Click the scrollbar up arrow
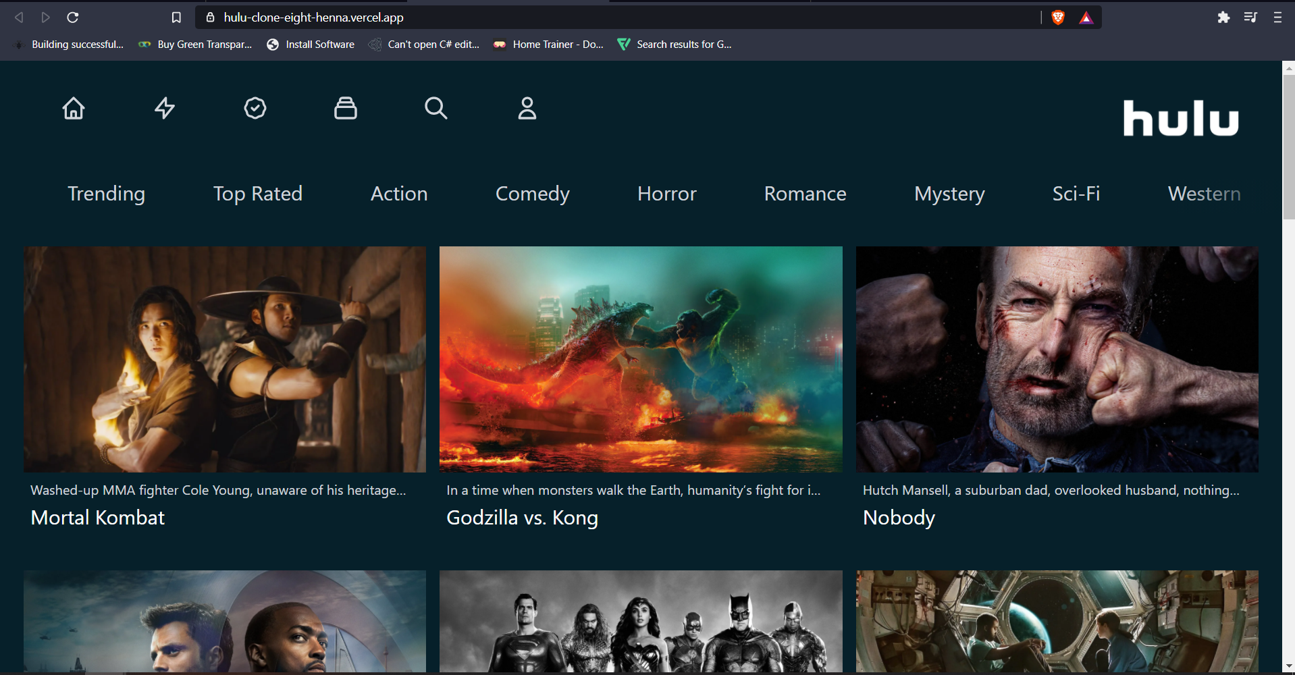Viewport: 1295px width, 675px height. [x=1289, y=67]
